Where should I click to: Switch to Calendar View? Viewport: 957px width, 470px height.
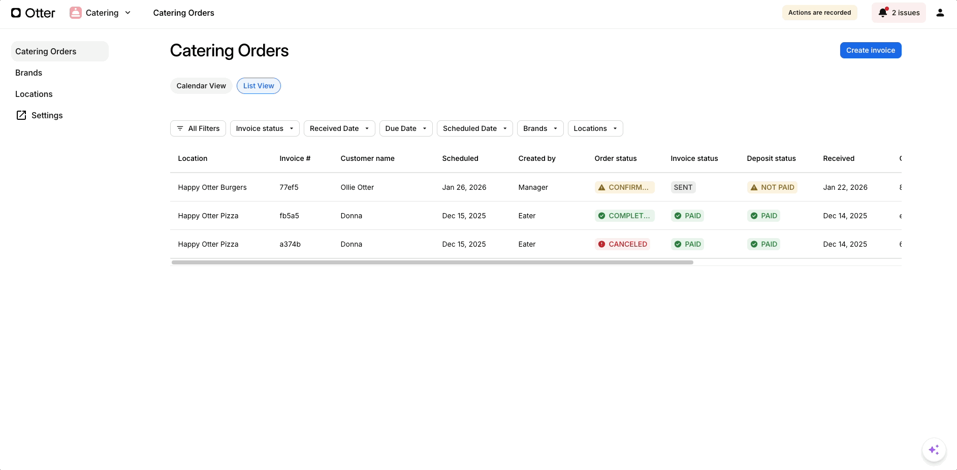pos(201,86)
